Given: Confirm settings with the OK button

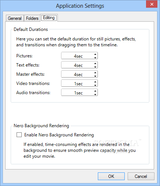Looking at the screenshot, I should (x=111, y=176).
